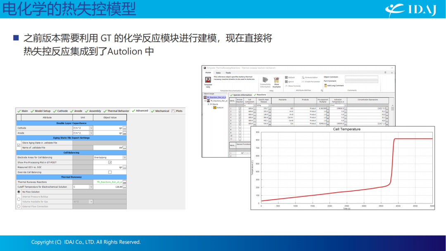
Task: Open value selector for Cathode capacitance
Action: pyautogui.click(x=125, y=128)
